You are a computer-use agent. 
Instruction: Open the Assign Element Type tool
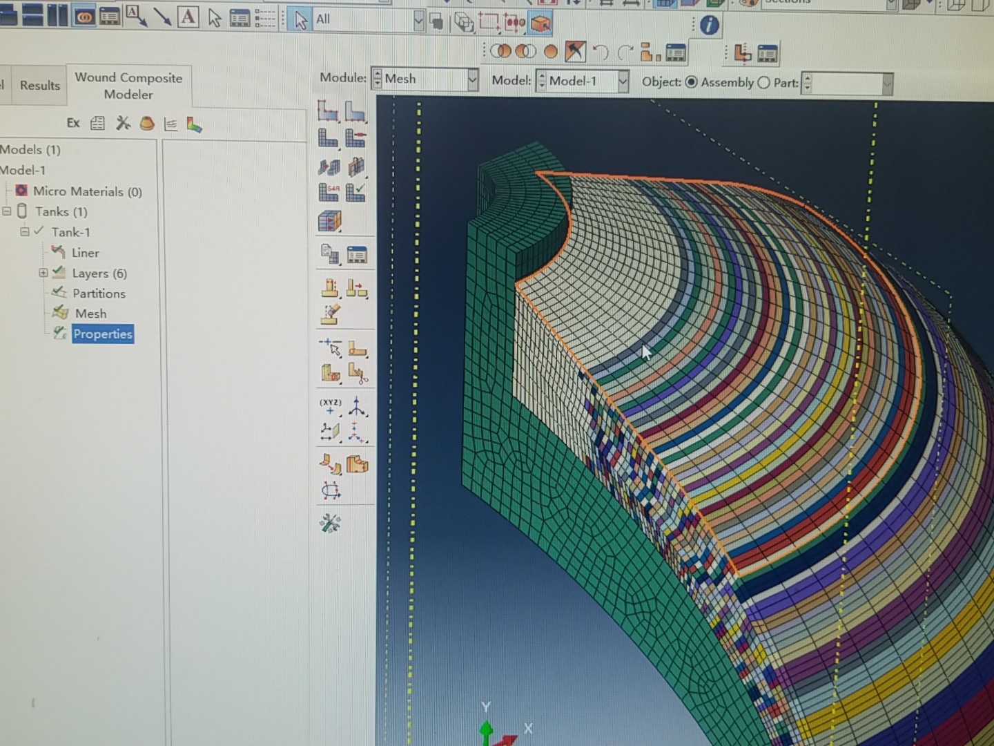[x=329, y=192]
